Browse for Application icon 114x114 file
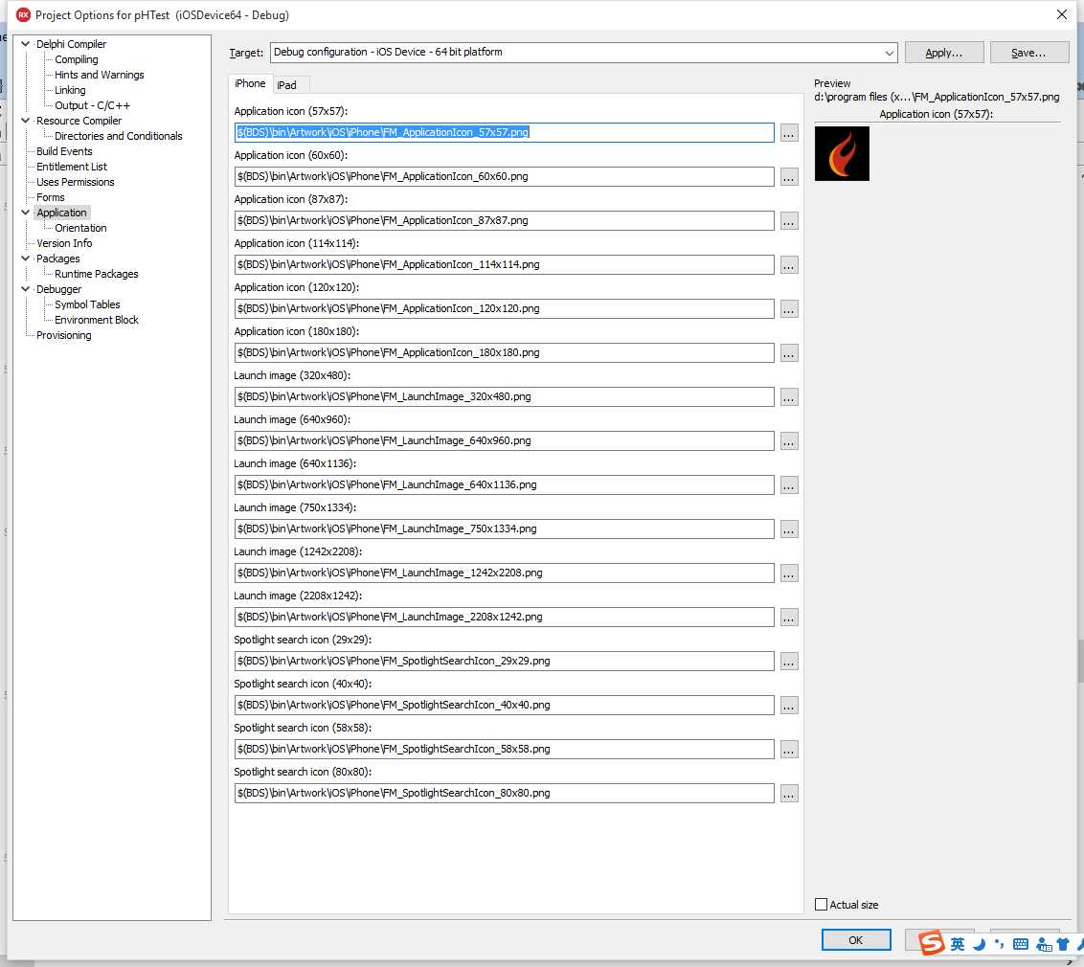1084x967 pixels. (789, 265)
